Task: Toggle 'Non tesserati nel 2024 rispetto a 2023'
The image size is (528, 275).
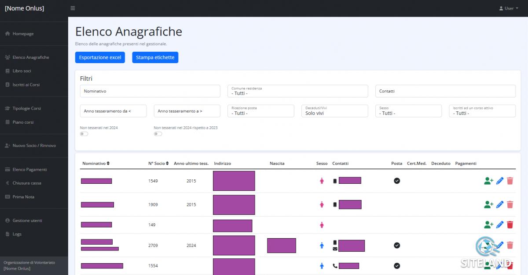Action: click(158, 134)
